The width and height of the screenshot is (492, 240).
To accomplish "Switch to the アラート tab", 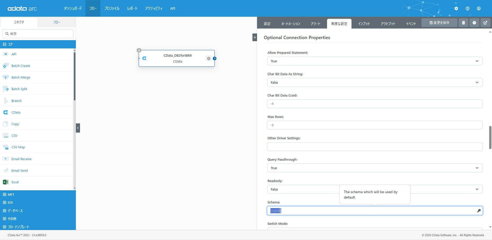I will (315, 24).
